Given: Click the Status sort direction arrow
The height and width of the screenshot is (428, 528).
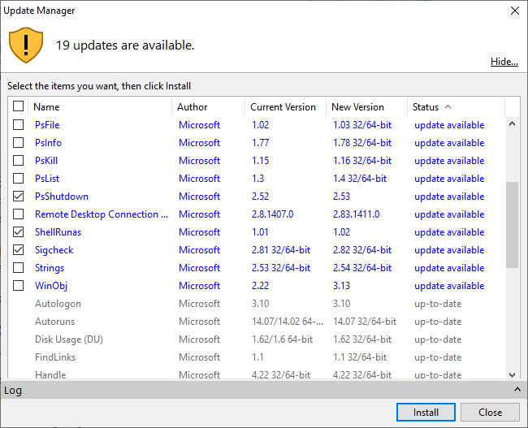Looking at the screenshot, I should click(448, 106).
